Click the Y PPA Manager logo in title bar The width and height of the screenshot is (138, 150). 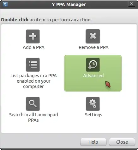pyautogui.click(x=5, y=4)
